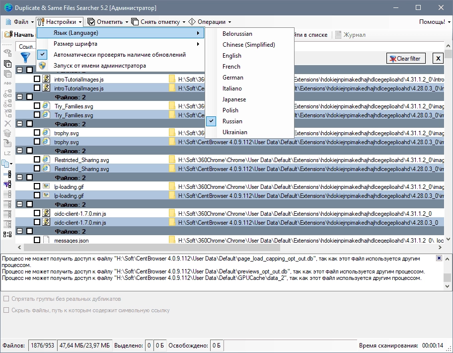The image size is (453, 353).
Task: Click the Clear filter button
Action: 407,58
